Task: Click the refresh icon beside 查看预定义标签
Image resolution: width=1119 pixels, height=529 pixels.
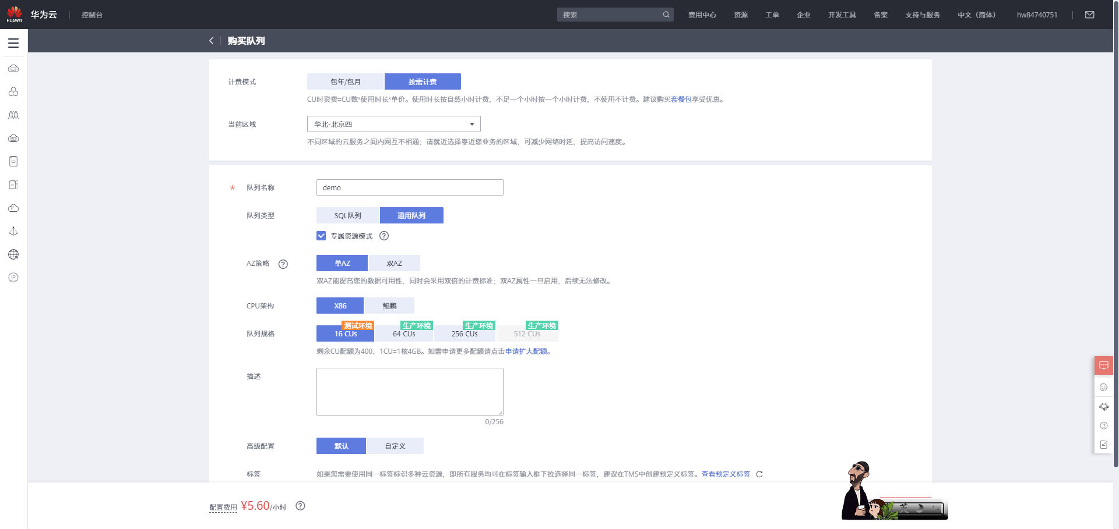Action: [759, 474]
